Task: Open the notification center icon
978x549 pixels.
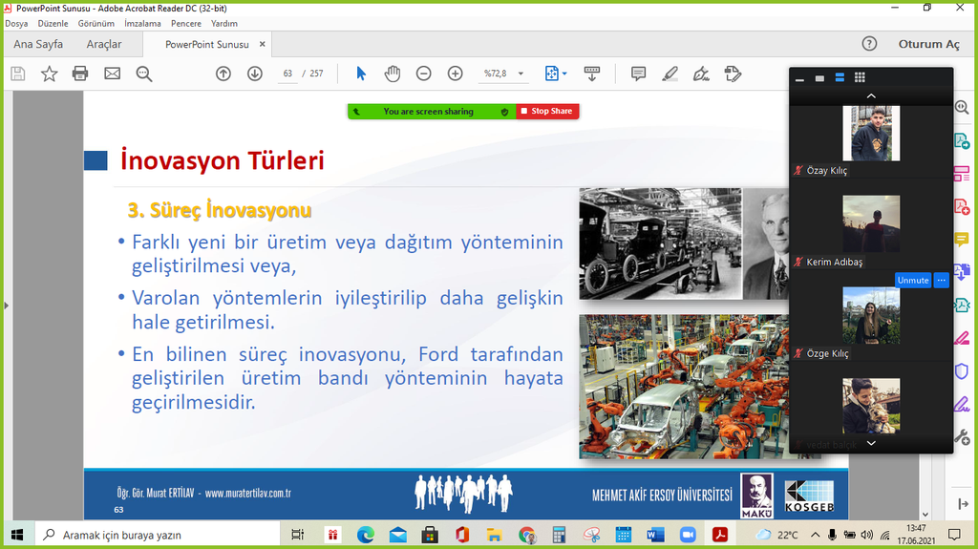Action: (x=954, y=535)
